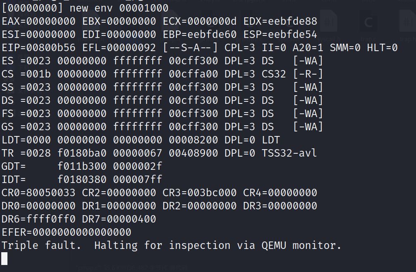
Task: Click the IDT base address f0180380
Action: coord(82,180)
